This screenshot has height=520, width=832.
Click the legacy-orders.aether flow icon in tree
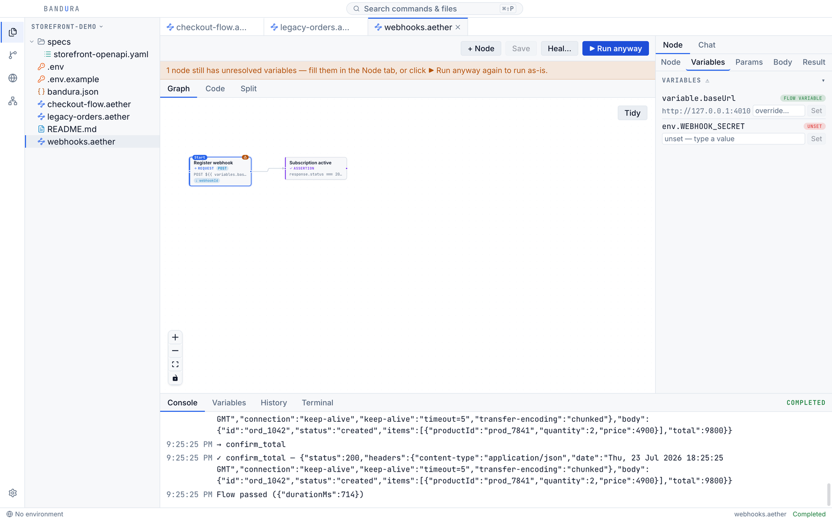[41, 116]
